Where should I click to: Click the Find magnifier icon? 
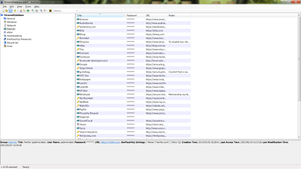coord(41,11)
